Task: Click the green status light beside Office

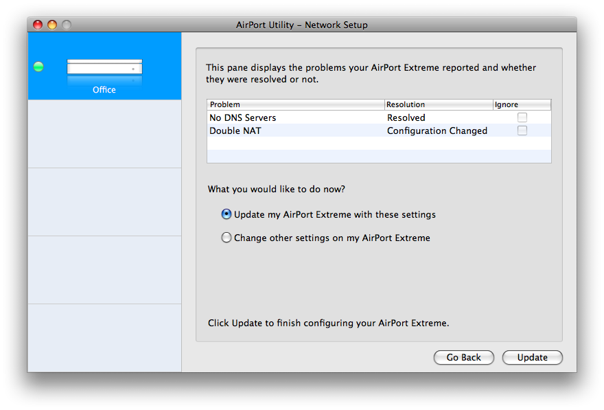Action: point(38,67)
